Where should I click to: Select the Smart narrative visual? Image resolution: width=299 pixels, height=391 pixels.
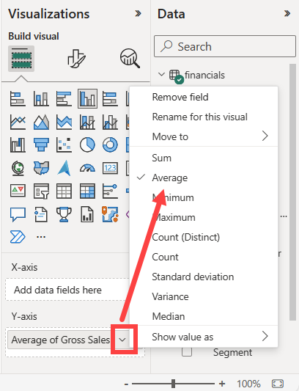click(x=41, y=214)
